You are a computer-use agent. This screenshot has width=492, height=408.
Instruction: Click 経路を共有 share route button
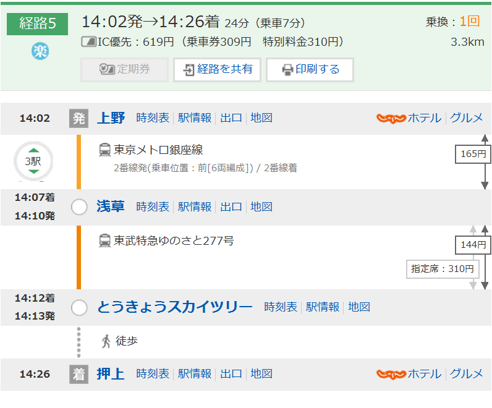pyautogui.click(x=217, y=70)
